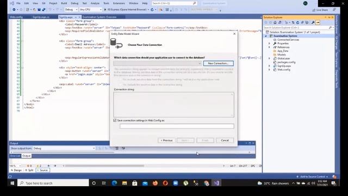Switch to Examination System Overview tab
The height and width of the screenshot is (196, 348).
(x=99, y=17)
